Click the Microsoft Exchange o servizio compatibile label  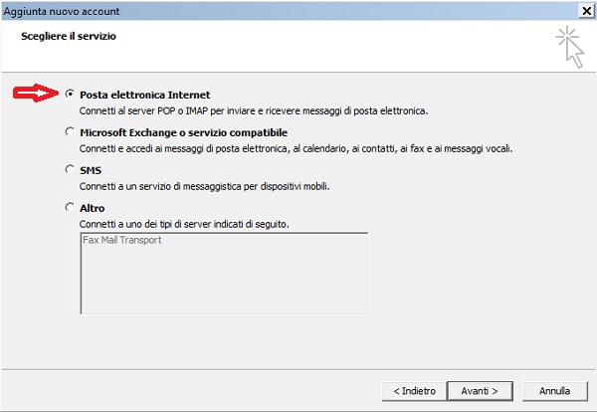[x=183, y=132]
